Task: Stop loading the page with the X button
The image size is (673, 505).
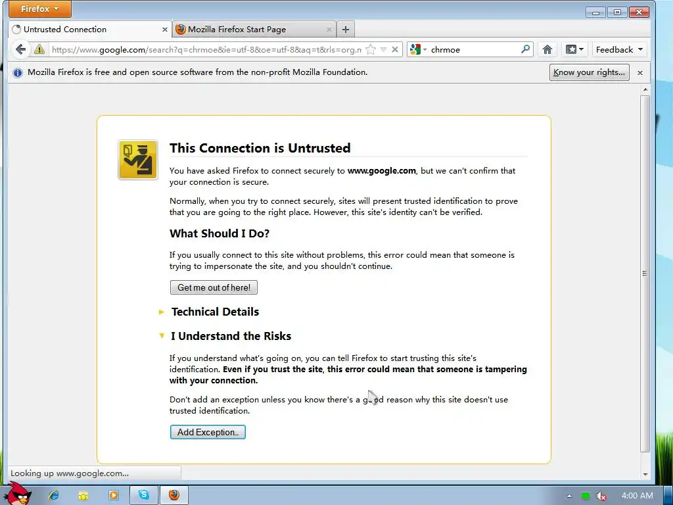Action: click(x=395, y=50)
